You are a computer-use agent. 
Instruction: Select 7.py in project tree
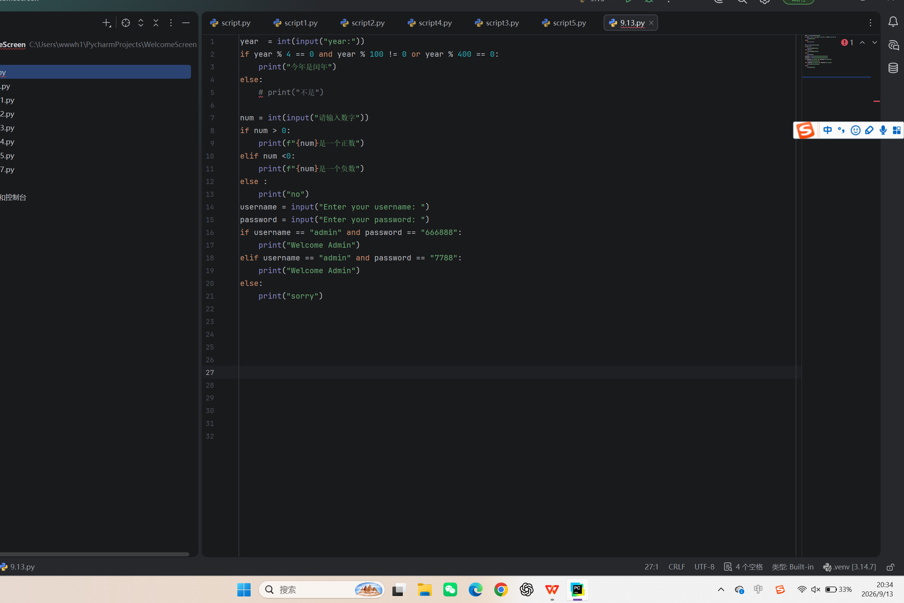point(7,169)
